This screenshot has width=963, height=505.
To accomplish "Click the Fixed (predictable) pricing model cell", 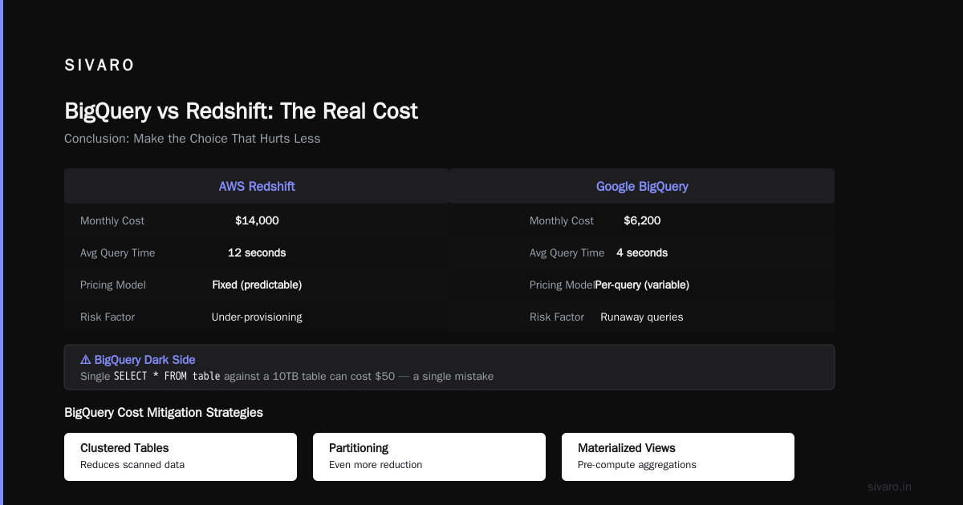I will [257, 285].
